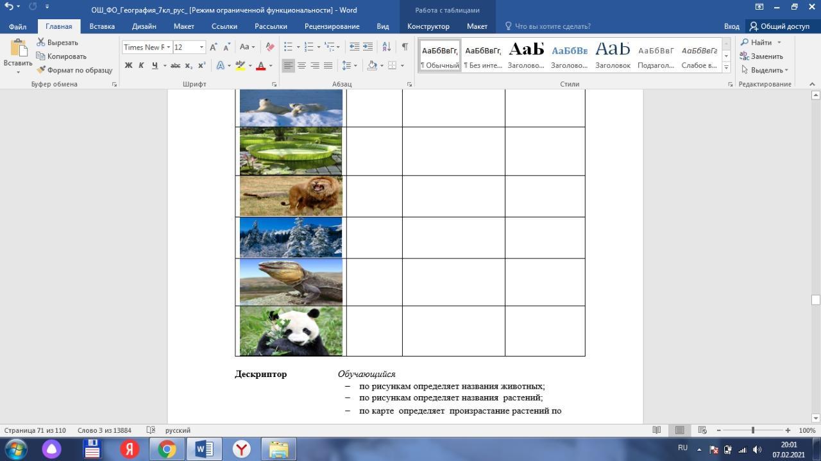Click the superscript icon

coord(201,65)
